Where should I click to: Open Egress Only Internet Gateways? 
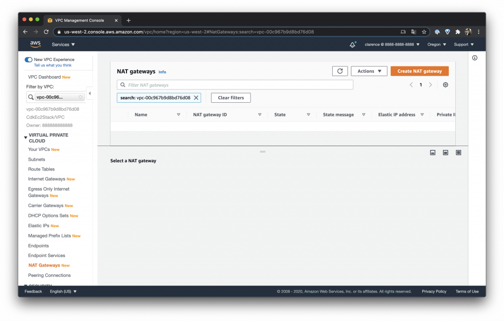[x=49, y=192]
